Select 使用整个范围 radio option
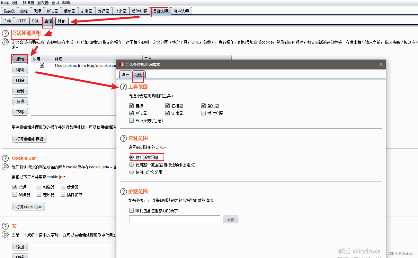This screenshot has height=258, width=418. [x=131, y=165]
